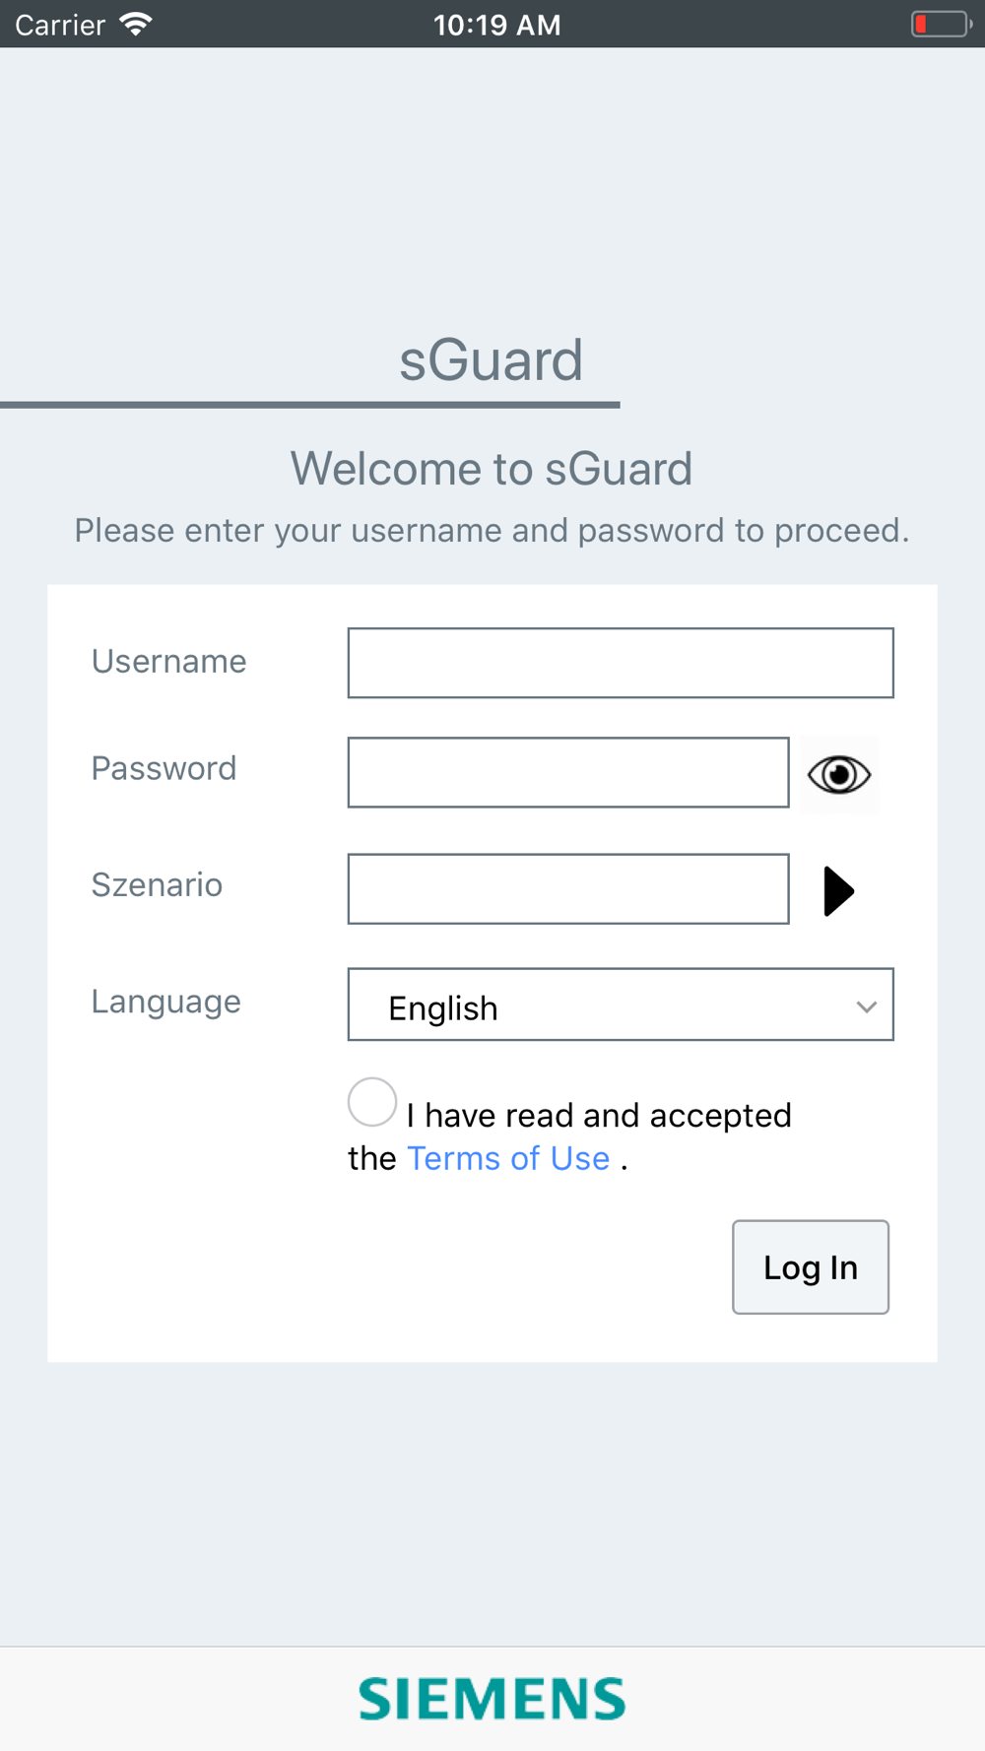The image size is (985, 1751).
Task: Expand the Language dropdown chevron
Action: coord(866,1006)
